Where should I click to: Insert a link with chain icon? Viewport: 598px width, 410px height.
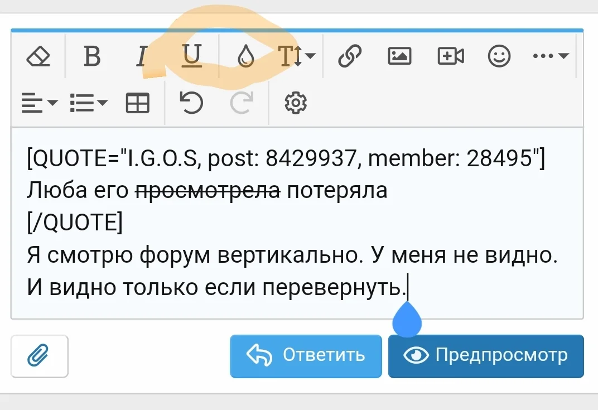tap(350, 56)
